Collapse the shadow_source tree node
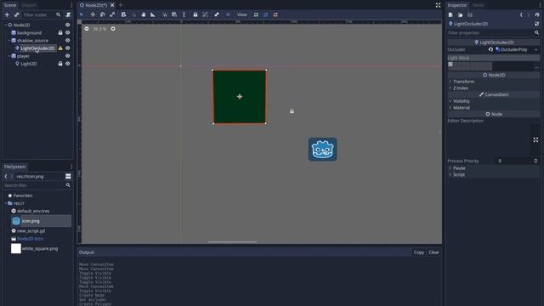The image size is (544, 306). [9, 40]
